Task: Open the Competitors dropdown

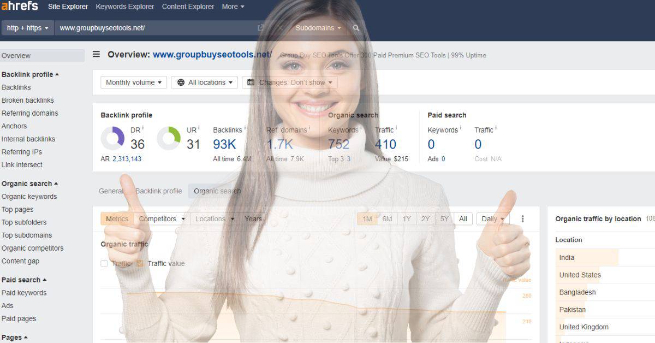Action: [x=162, y=218]
